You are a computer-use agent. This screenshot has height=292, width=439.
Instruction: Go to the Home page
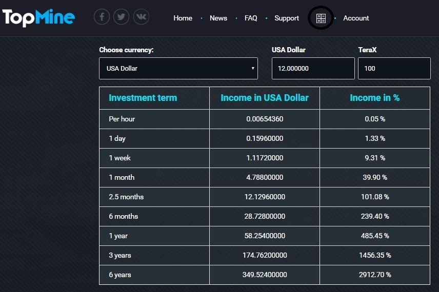tap(183, 18)
